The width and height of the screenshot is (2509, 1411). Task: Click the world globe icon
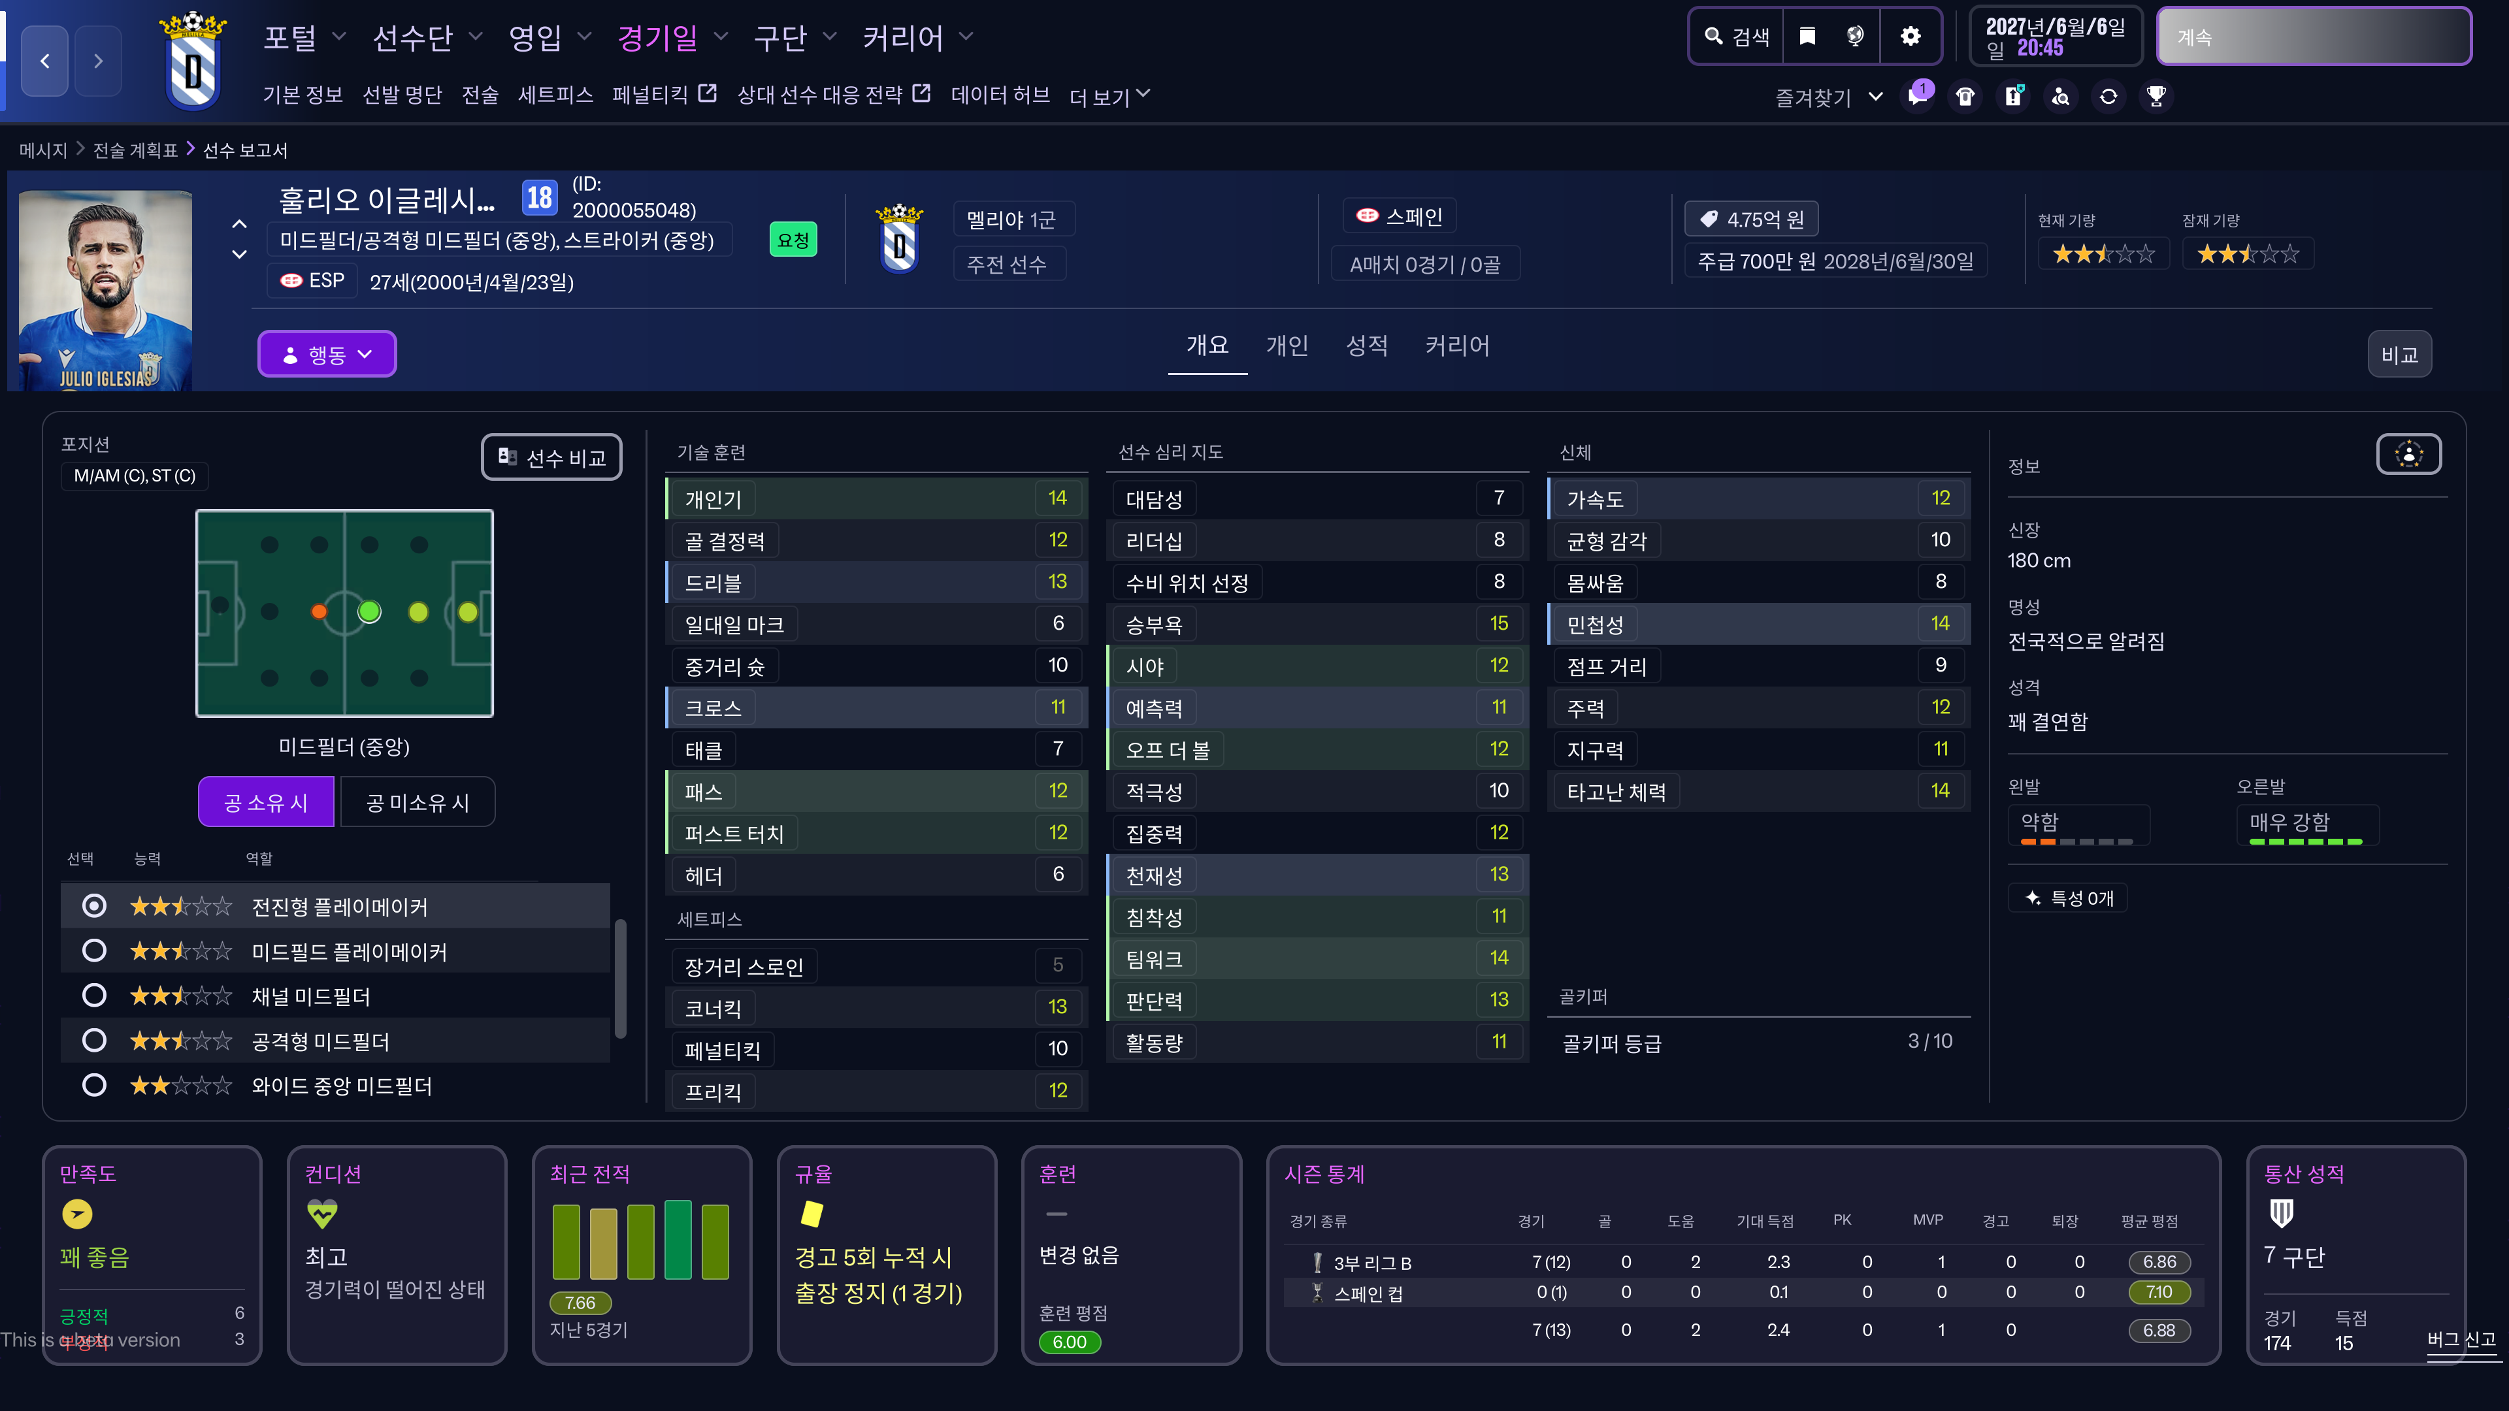(x=1854, y=36)
